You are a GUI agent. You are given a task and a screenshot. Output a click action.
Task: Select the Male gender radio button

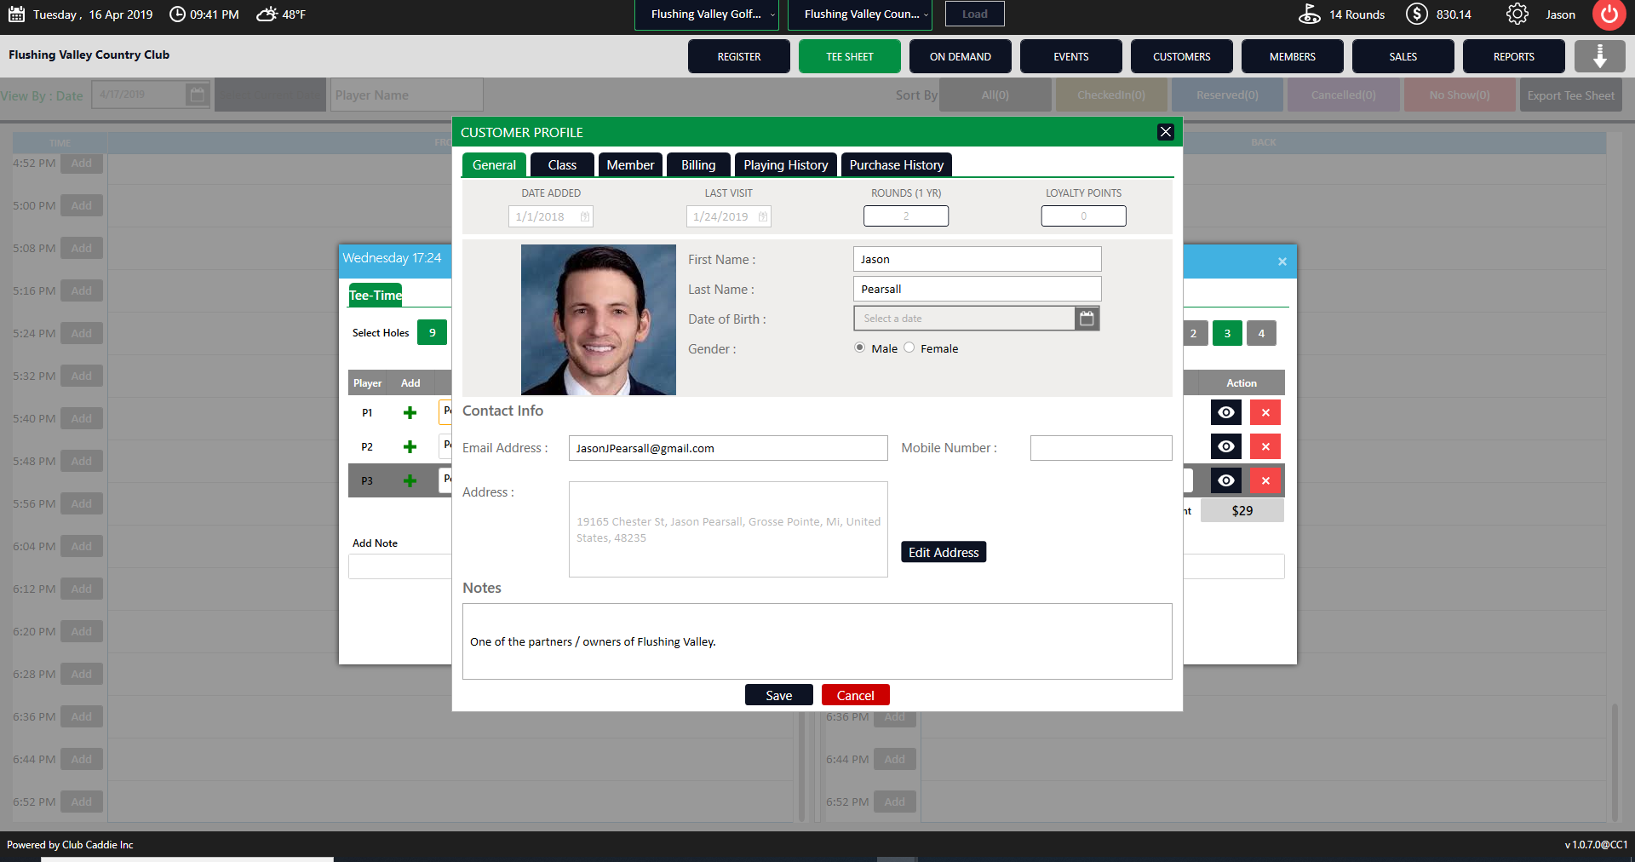[860, 348]
